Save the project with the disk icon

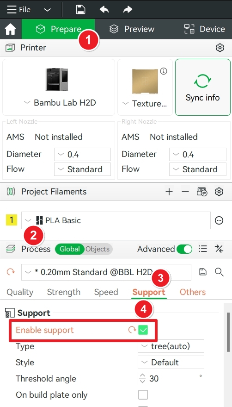click(x=80, y=10)
